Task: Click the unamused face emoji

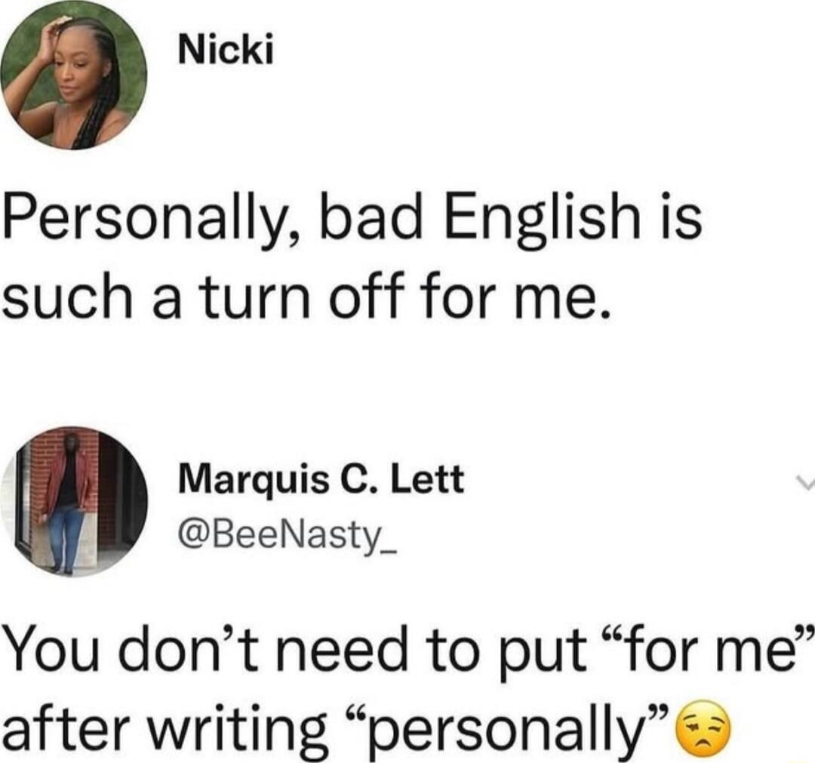Action: (702, 727)
